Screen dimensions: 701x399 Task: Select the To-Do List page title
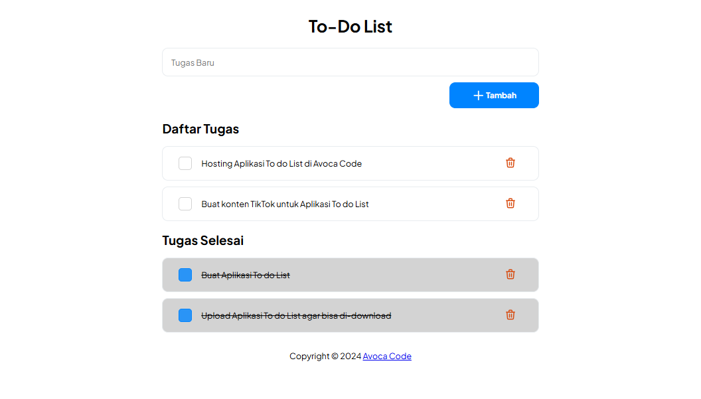(x=350, y=26)
